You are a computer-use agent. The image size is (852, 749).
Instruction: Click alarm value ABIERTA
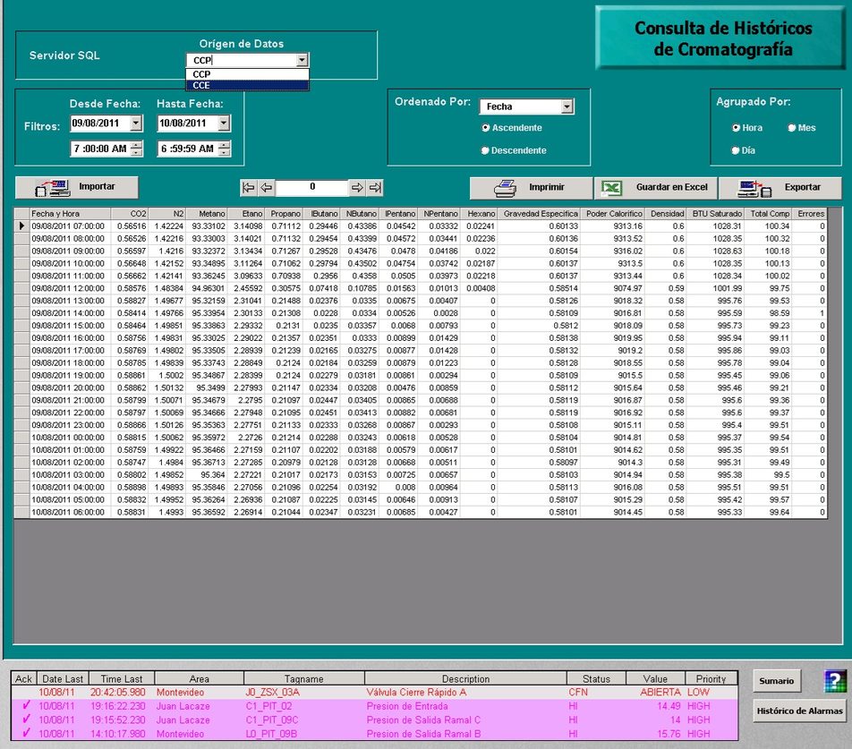[660, 692]
